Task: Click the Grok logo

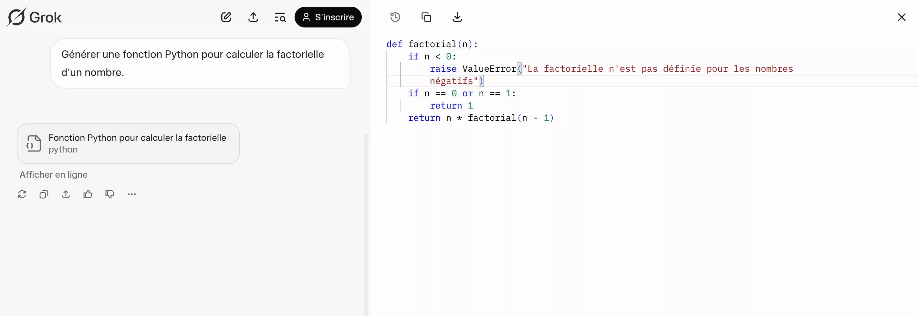Action: [x=34, y=17]
